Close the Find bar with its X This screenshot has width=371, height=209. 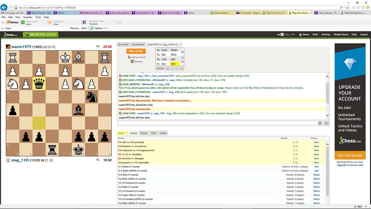point(3,28)
